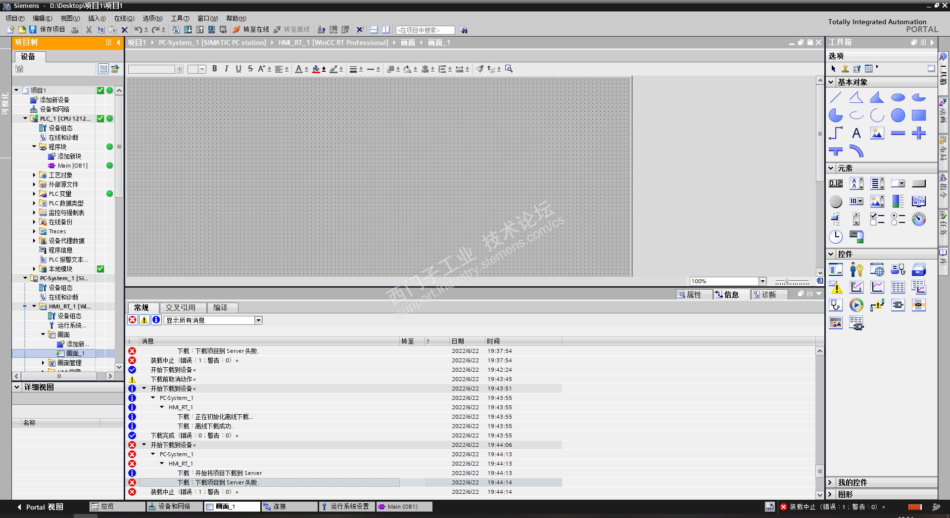This screenshot has width=950, height=518.
Task: Toggle bold text formatting
Action: click(x=215, y=69)
